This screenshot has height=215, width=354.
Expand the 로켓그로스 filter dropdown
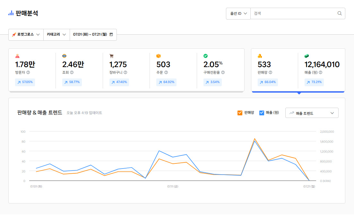[26, 34]
